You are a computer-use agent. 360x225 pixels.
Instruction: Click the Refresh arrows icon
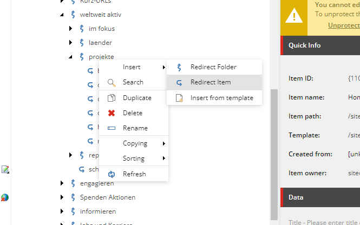(112, 174)
